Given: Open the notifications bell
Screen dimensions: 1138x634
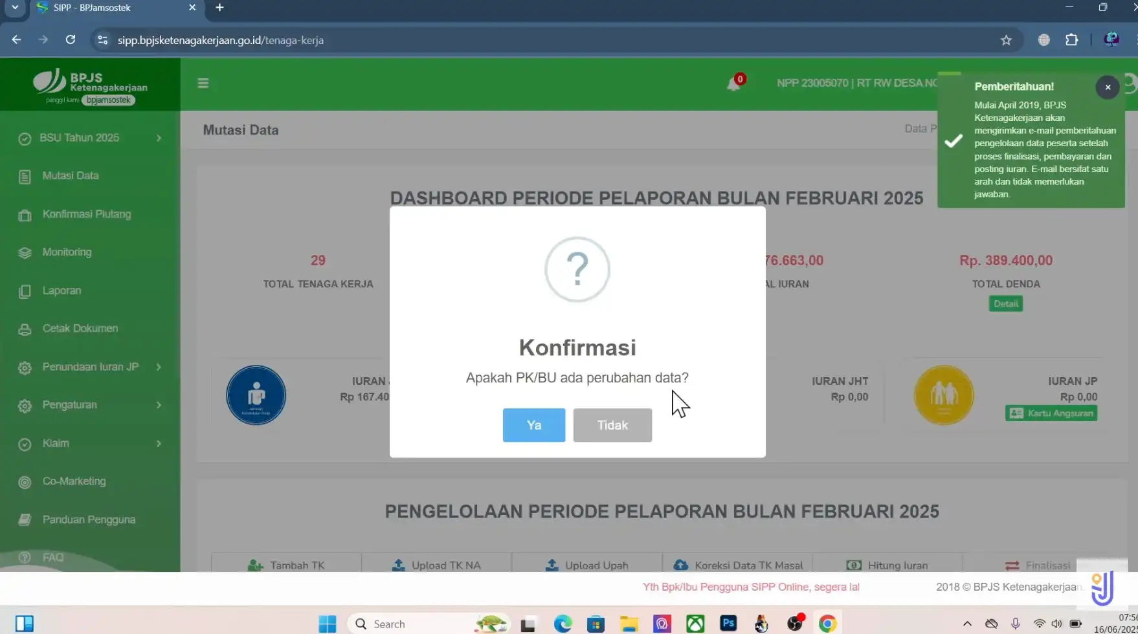Looking at the screenshot, I should 734,83.
